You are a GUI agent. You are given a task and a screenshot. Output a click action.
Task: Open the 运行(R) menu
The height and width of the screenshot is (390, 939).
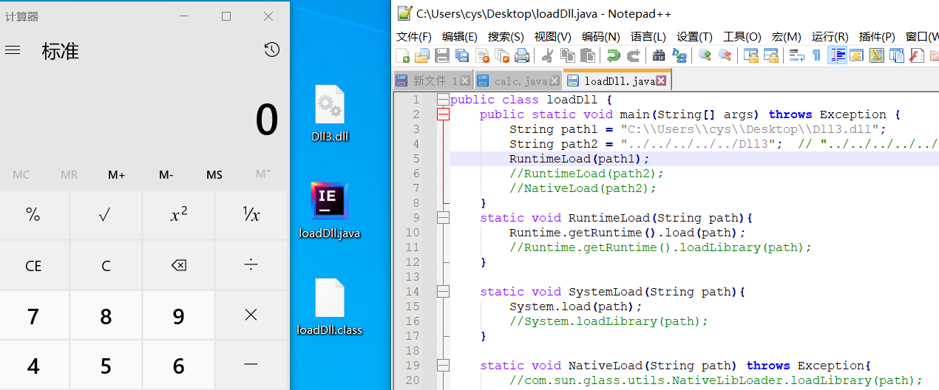coord(830,36)
